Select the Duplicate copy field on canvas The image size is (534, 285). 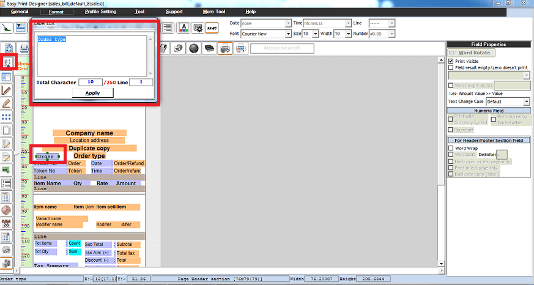(89, 148)
